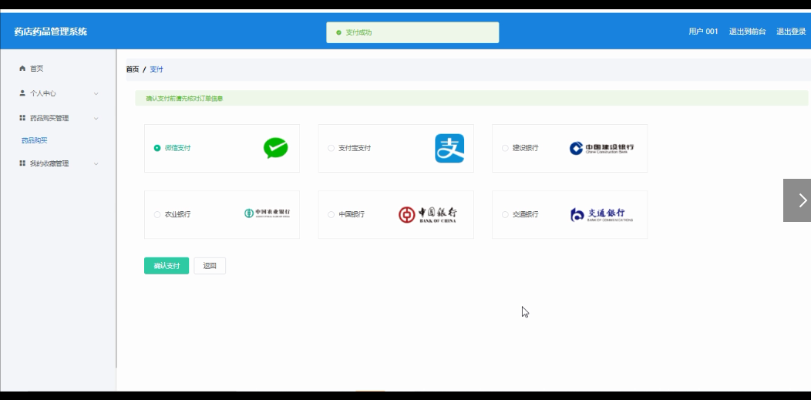The image size is (811, 400).
Task: Click the 药店药品管理系统 title
Action: coord(51,32)
